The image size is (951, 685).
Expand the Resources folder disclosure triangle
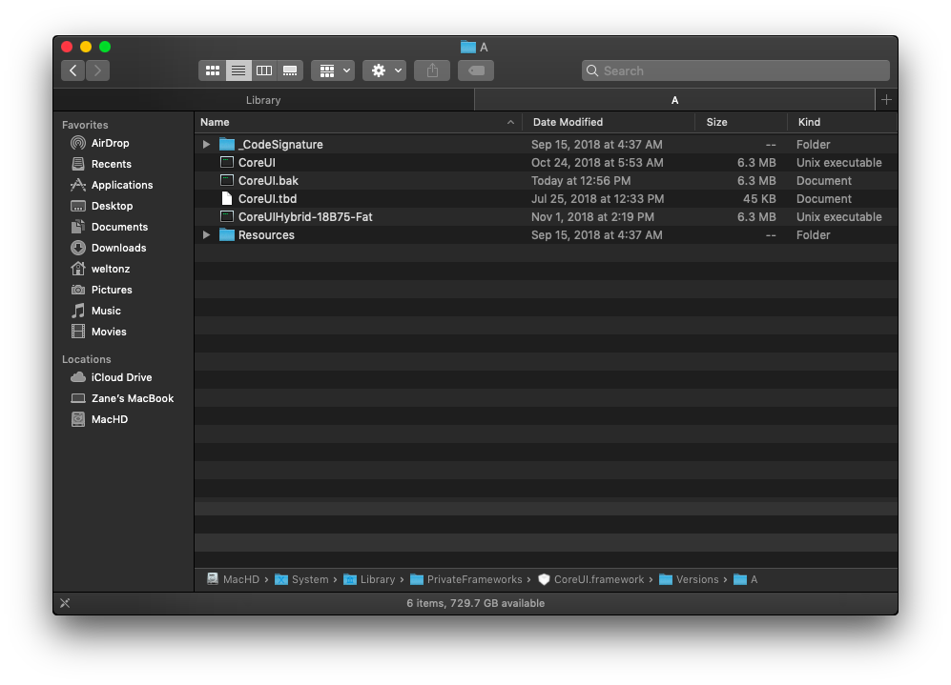[x=207, y=235]
